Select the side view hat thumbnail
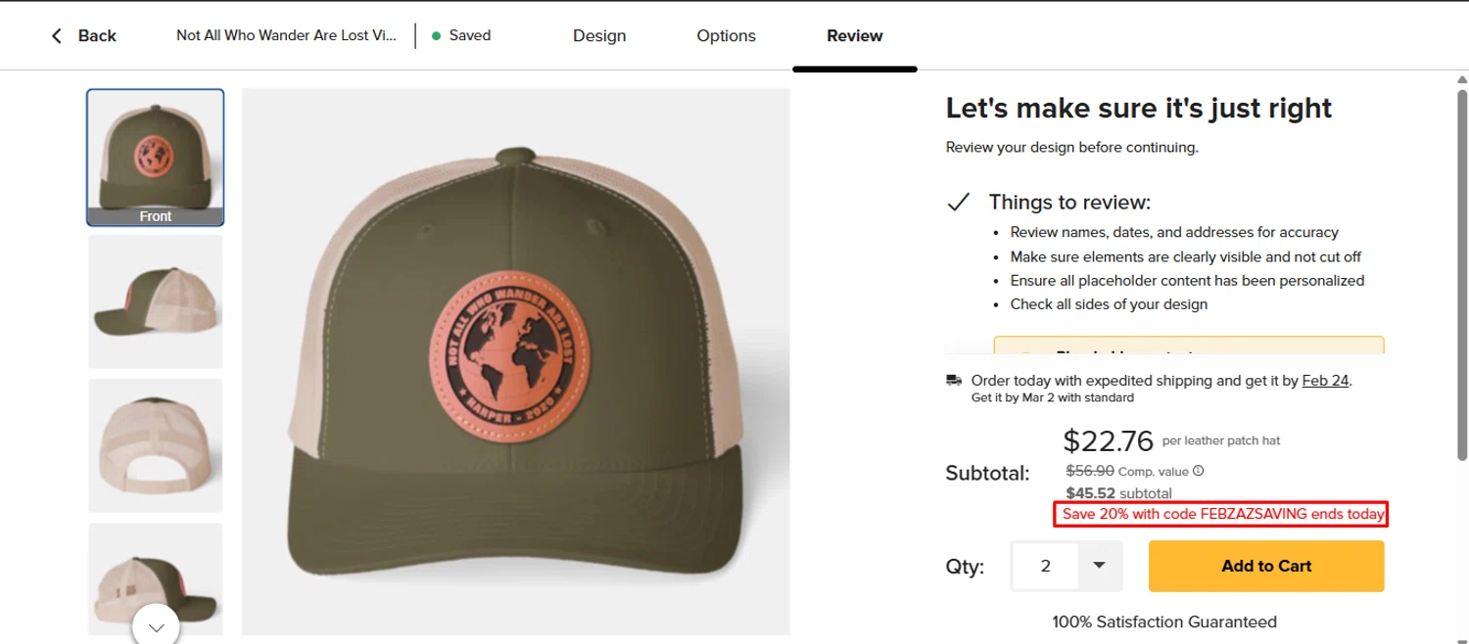Viewport: 1469px width, 644px height. 156,301
